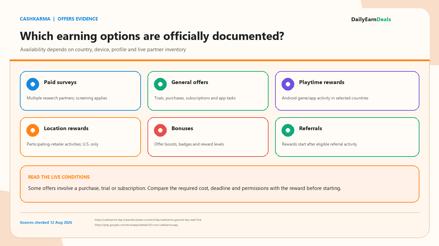Click the DailyEarnDeals brand logo text
The width and height of the screenshot is (439, 246).
[x=371, y=19]
